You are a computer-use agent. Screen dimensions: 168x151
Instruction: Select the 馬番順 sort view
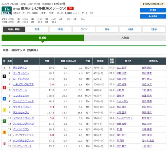[43, 38]
